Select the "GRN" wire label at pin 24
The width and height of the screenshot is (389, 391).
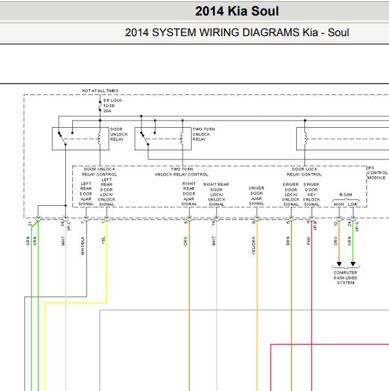click(x=350, y=241)
